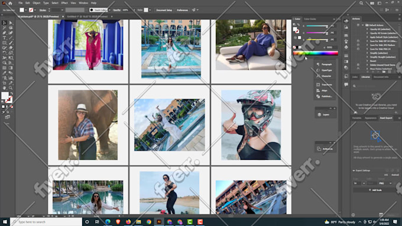Image resolution: width=402 pixels, height=226 pixels.
Task: Select the Rectangle tool
Action: click(x=4, y=42)
